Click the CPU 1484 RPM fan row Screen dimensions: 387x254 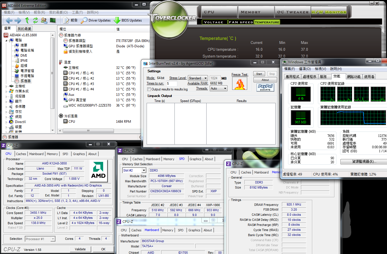(97, 121)
